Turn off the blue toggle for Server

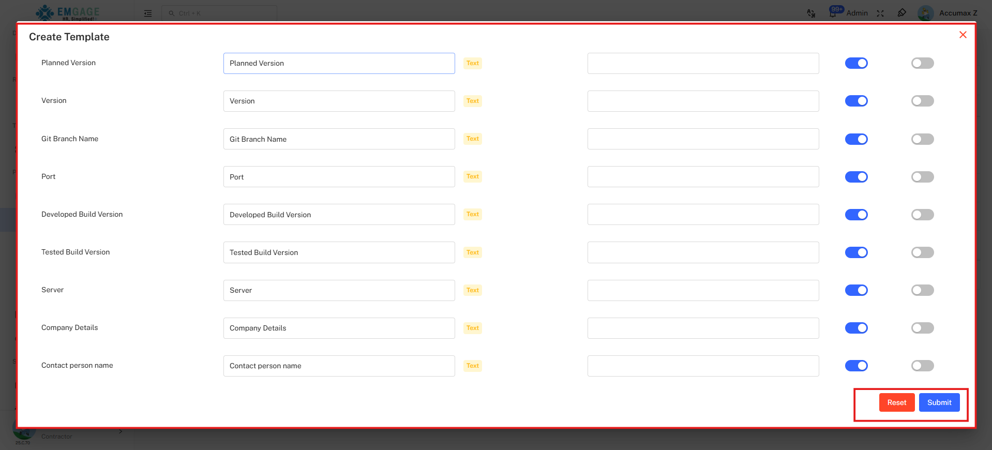[x=856, y=290]
